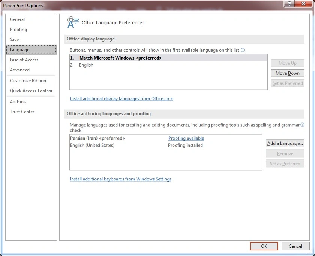Select English (United States) authoring language

coord(92,145)
